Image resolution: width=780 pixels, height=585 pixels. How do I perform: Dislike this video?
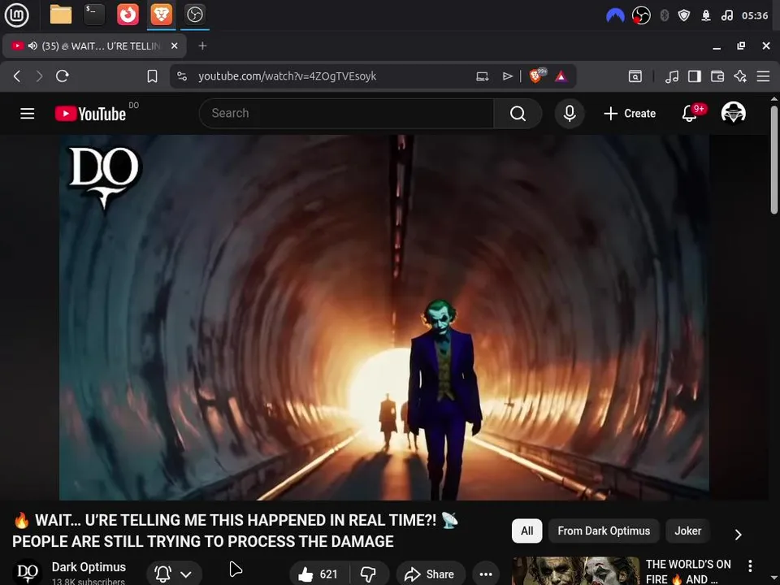(x=369, y=574)
